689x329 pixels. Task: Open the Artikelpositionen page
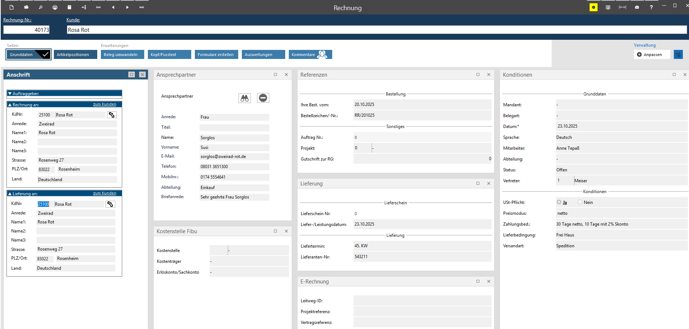[76, 55]
